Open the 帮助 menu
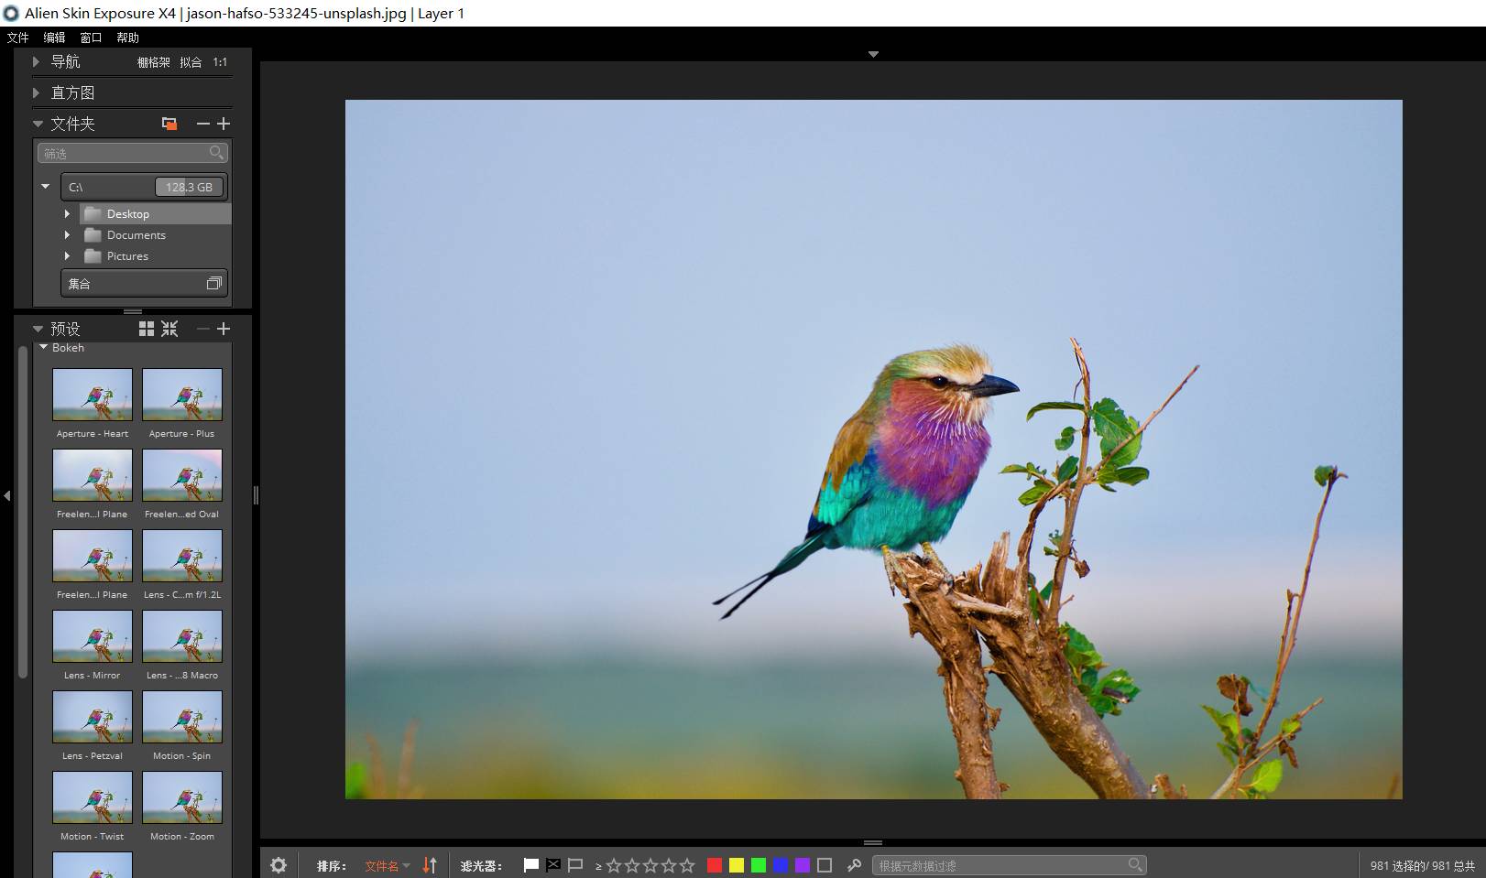Screen dimensions: 1486x878 point(127,38)
